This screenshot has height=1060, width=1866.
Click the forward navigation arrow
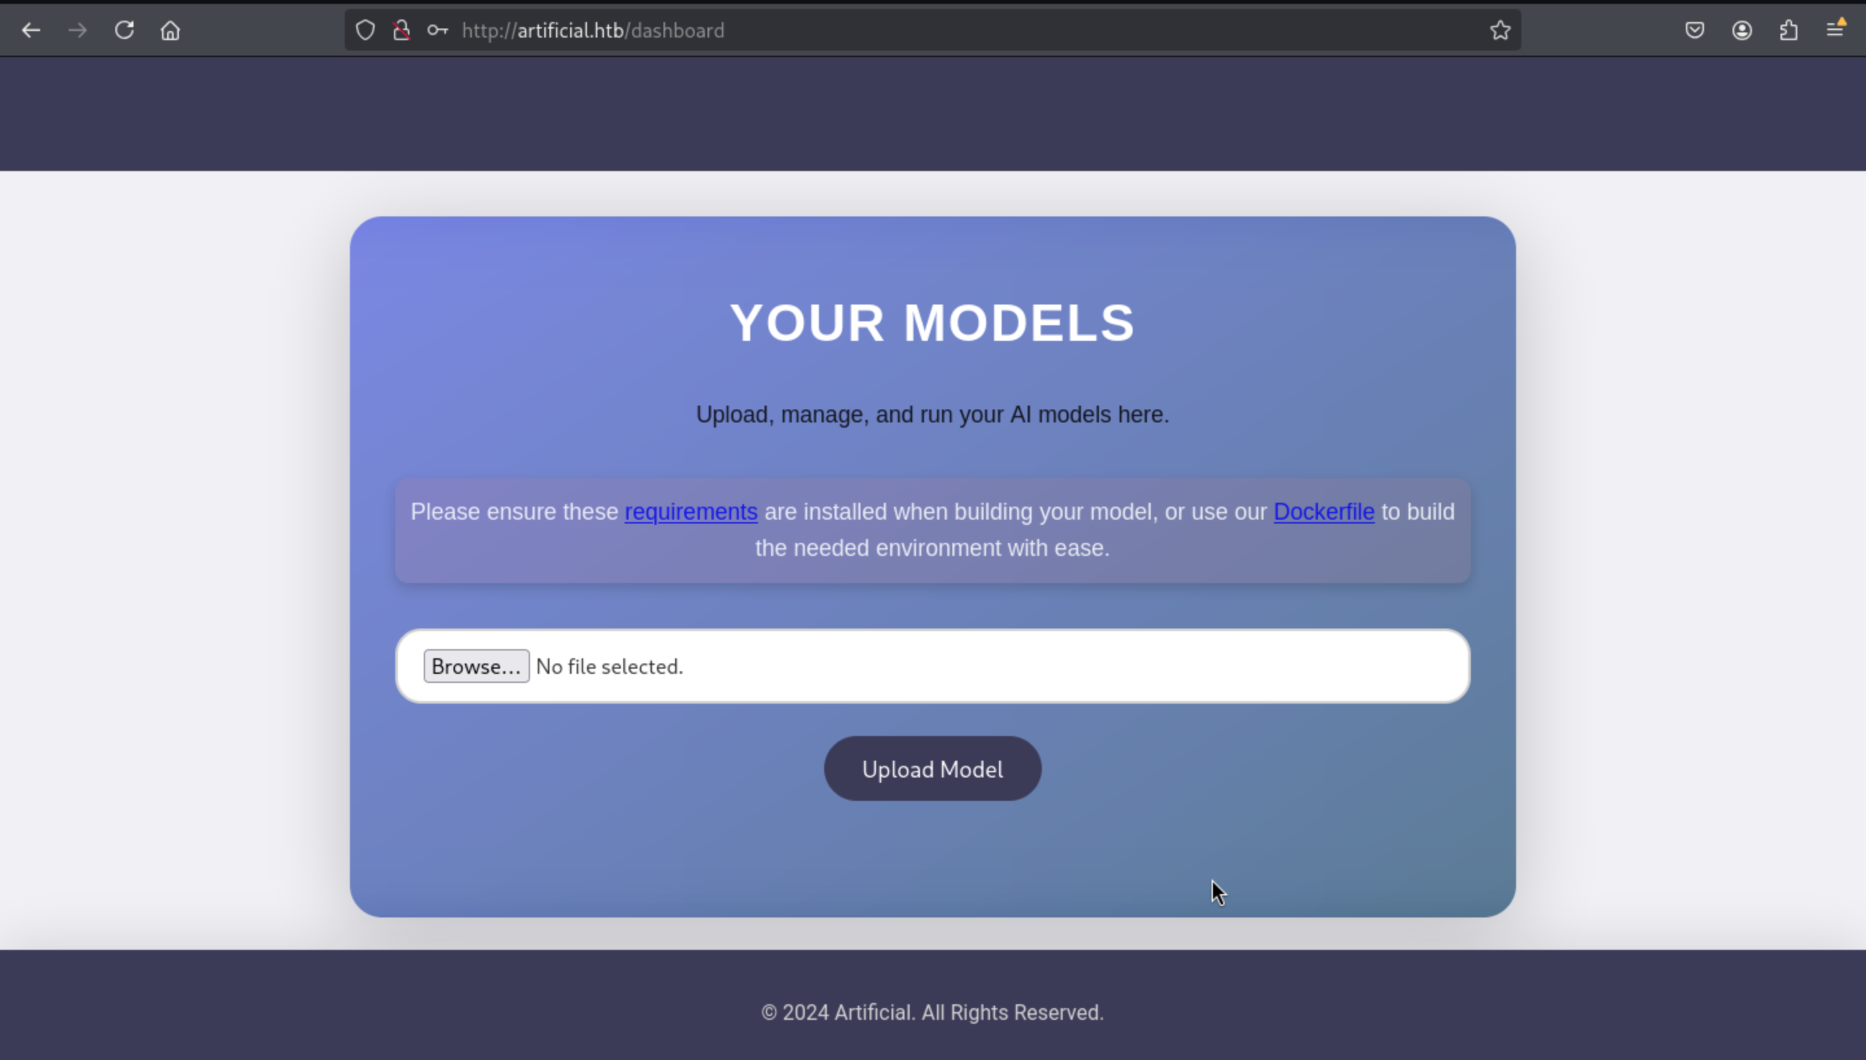77,30
